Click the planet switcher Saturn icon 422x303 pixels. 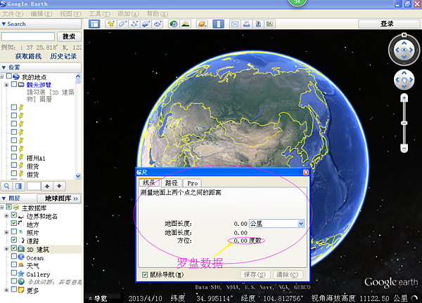(202, 24)
